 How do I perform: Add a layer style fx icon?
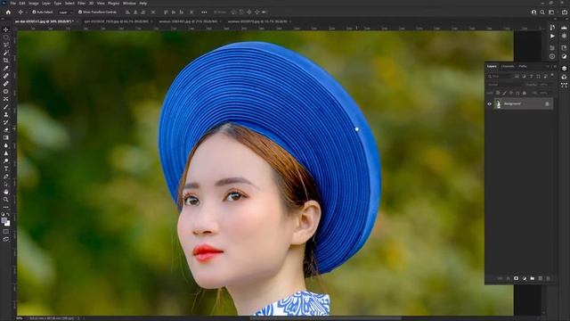click(x=509, y=278)
